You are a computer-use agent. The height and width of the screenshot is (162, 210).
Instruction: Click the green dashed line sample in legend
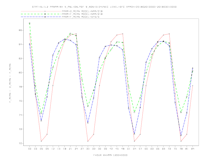point(41,14)
